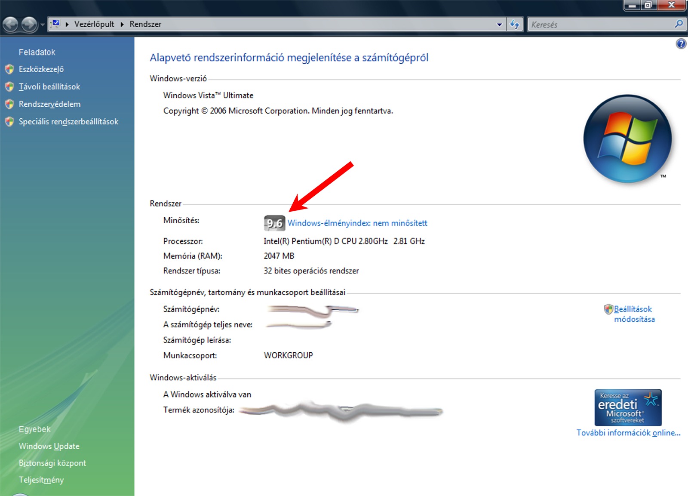Open Speciális rendszerbeállítások link
The image size is (688, 496).
pos(68,122)
